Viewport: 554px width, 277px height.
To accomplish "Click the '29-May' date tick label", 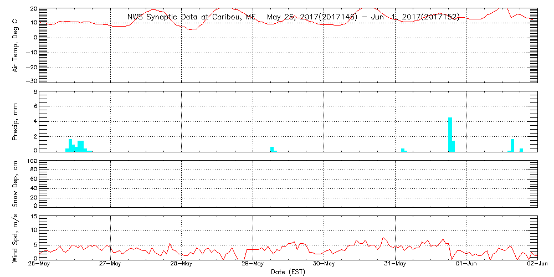I will [x=253, y=264].
